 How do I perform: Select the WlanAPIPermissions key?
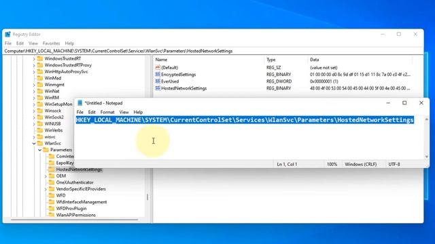[75, 215]
